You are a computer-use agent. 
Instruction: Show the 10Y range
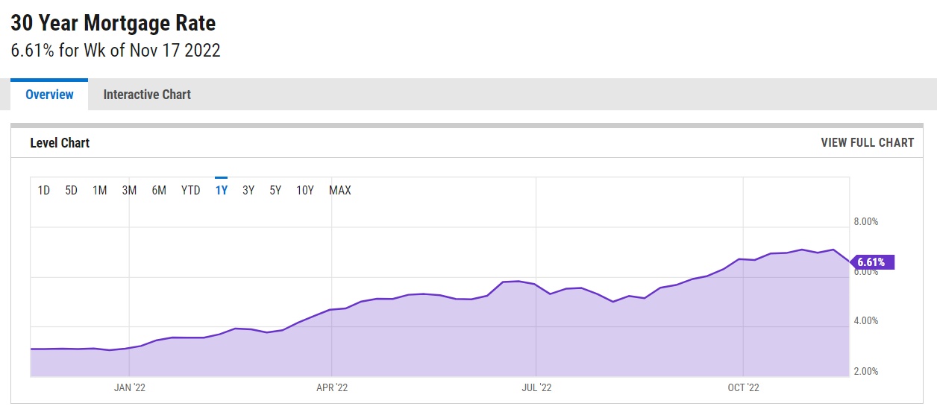[305, 191]
